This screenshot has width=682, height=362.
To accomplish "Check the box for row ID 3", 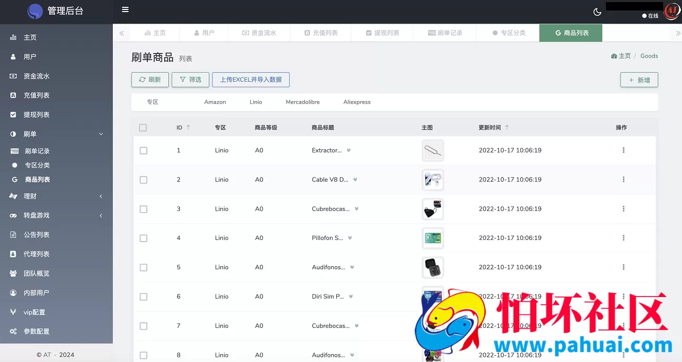I will (143, 209).
